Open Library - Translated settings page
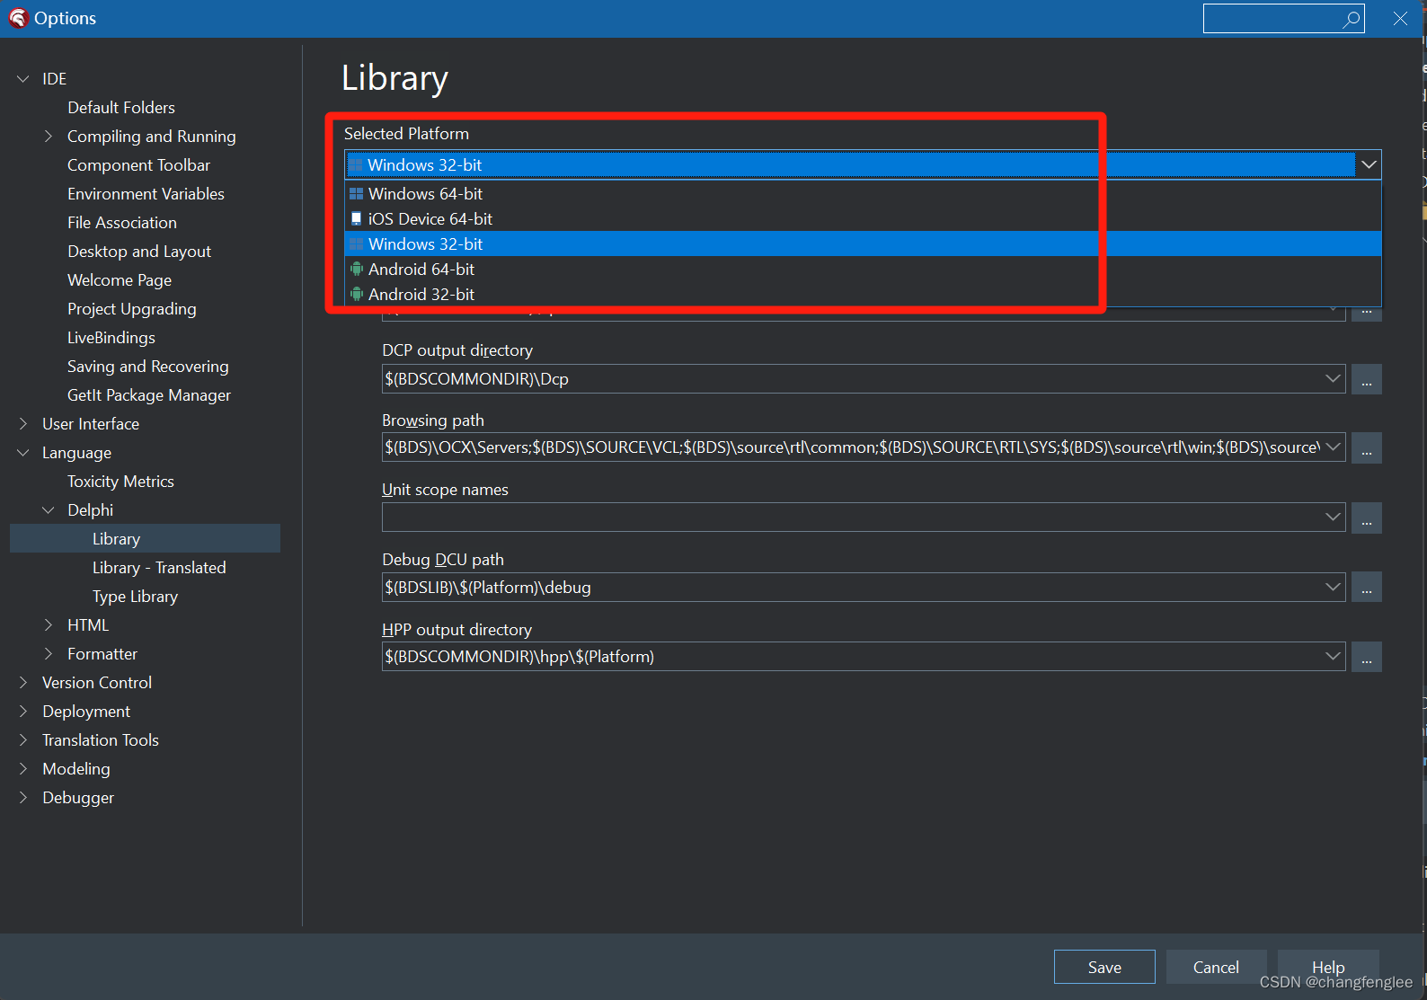Screen dimensions: 1427x1000 coord(159,567)
